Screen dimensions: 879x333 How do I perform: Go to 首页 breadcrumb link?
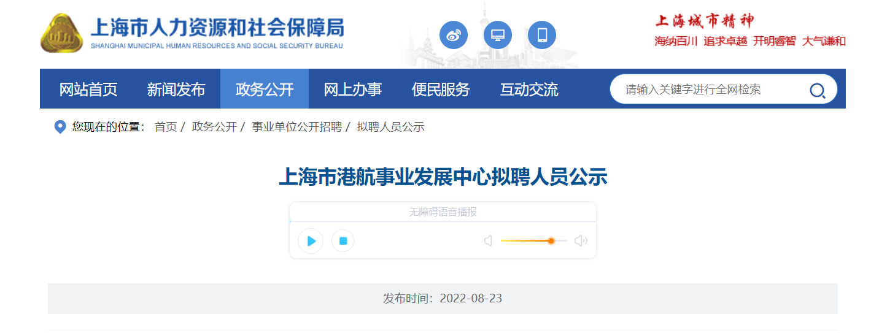tap(166, 127)
